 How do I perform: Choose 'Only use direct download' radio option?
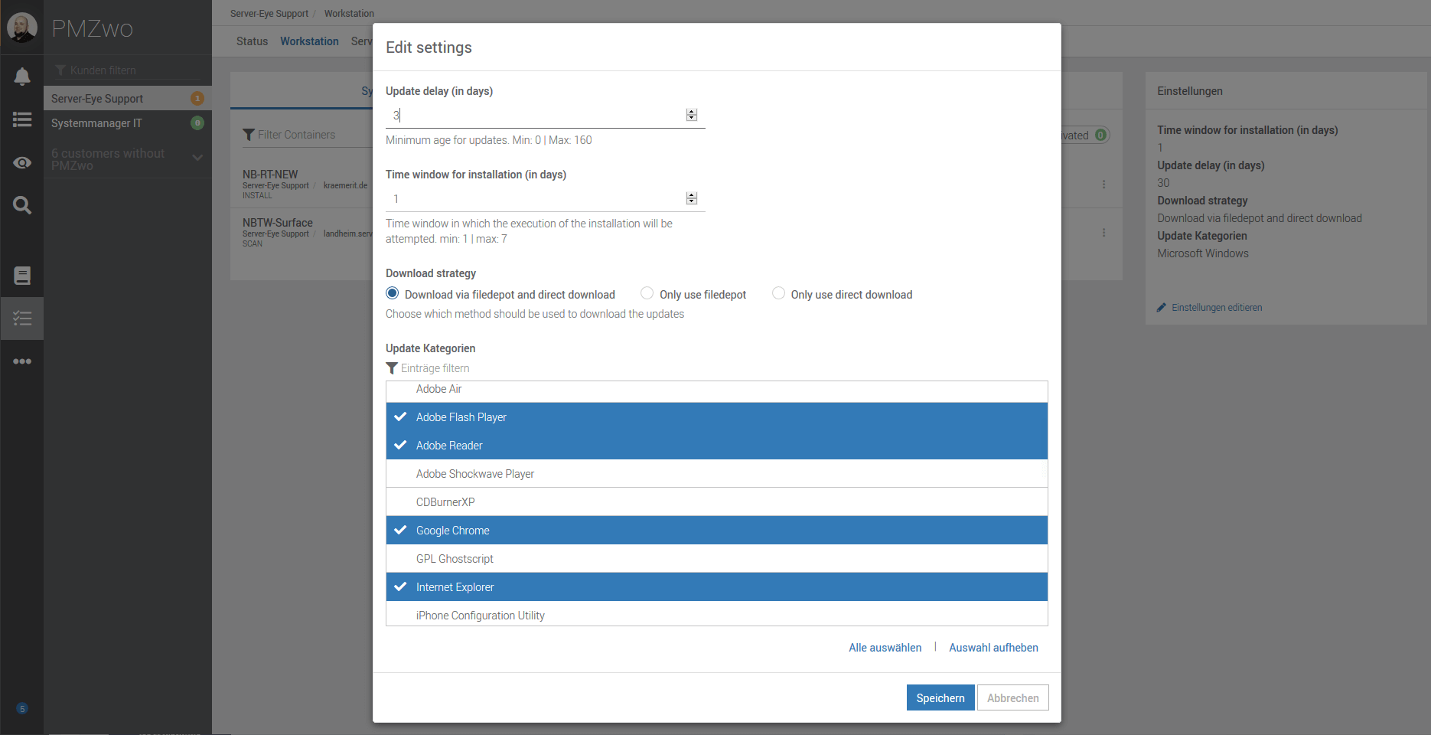click(x=778, y=294)
